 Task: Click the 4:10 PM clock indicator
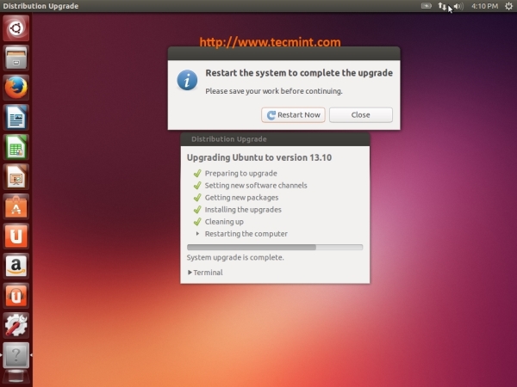(484, 6)
